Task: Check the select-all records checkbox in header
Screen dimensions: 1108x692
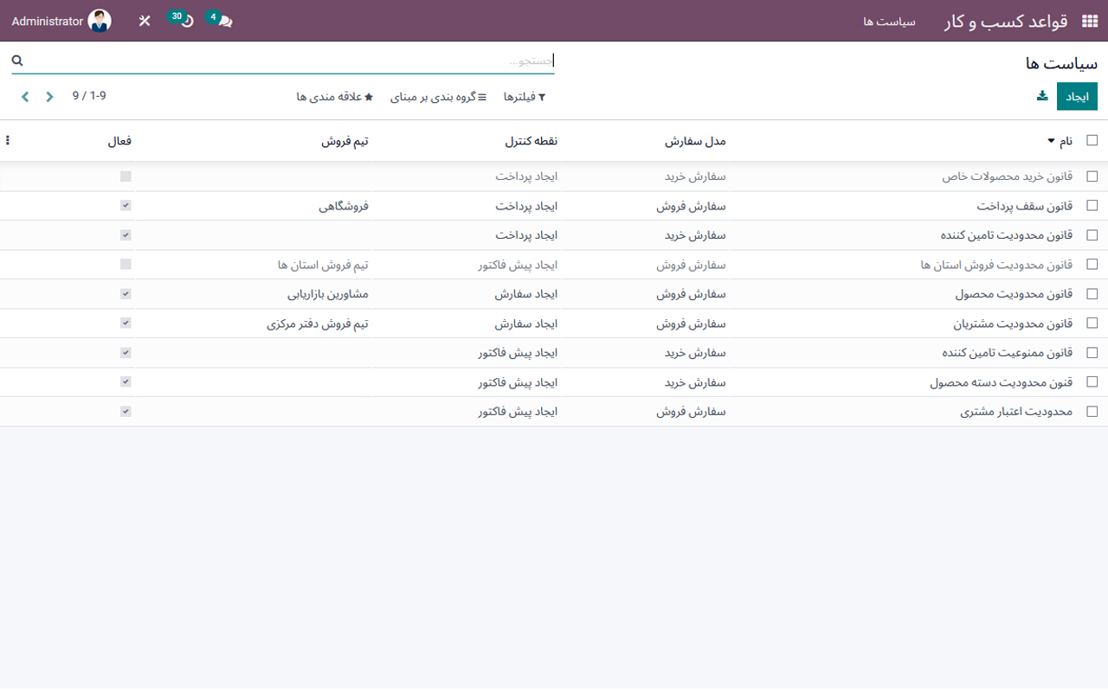Action: point(1092,139)
